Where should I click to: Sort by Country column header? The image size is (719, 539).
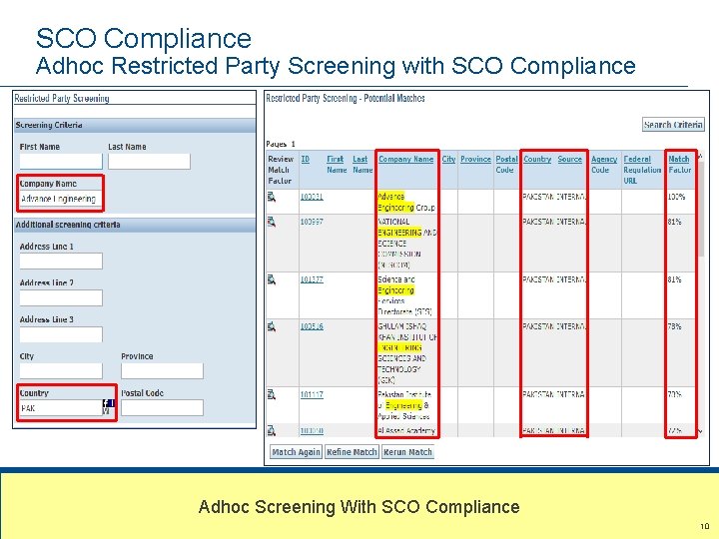(x=537, y=159)
